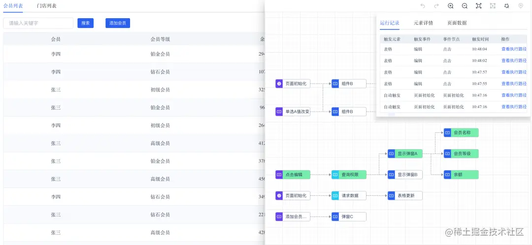This screenshot has width=532, height=245.
Task: Click the 10:48:04 trigger time cell
Action: 479,49
